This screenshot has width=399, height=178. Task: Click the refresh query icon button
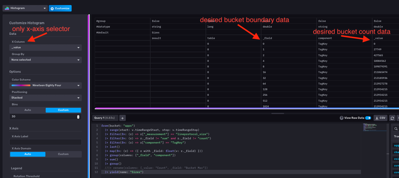coord(392,118)
